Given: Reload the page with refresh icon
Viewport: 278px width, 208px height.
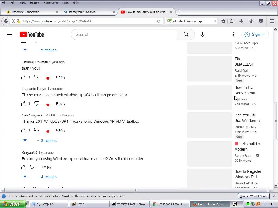Looking at the screenshot, I should pos(159,21).
